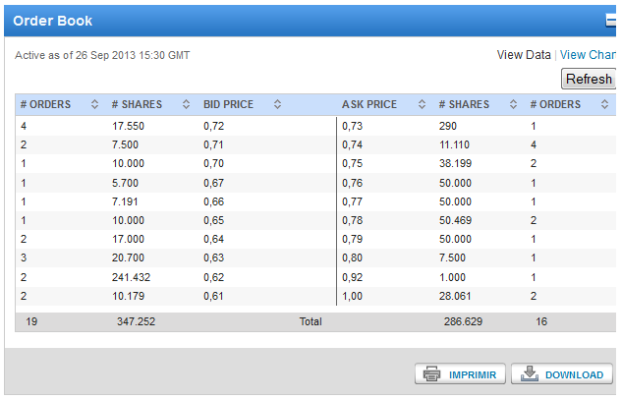Select ask shares value 290

448,126
